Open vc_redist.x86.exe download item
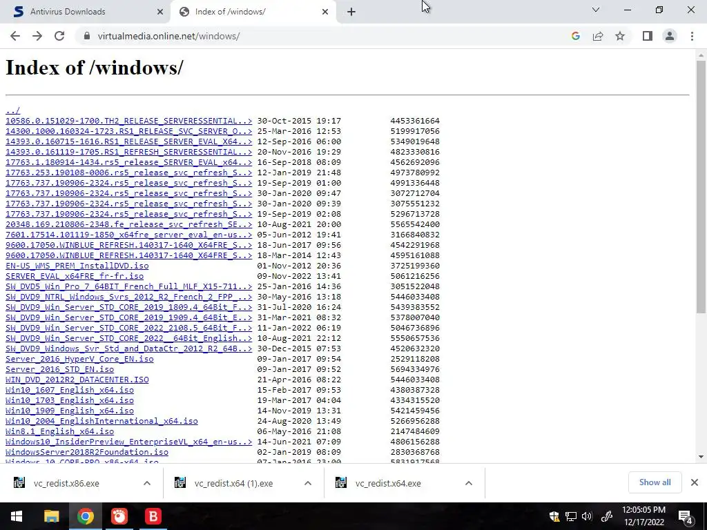 pos(66,484)
